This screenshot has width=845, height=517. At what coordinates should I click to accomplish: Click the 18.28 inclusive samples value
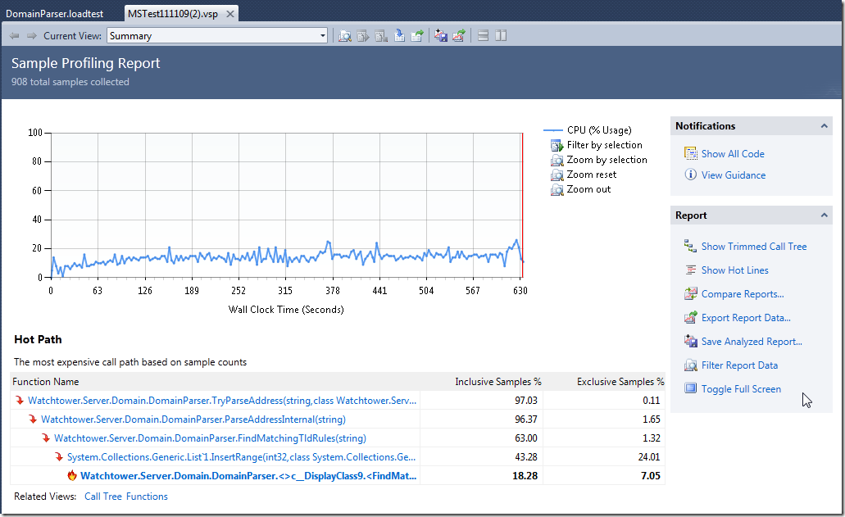point(525,476)
